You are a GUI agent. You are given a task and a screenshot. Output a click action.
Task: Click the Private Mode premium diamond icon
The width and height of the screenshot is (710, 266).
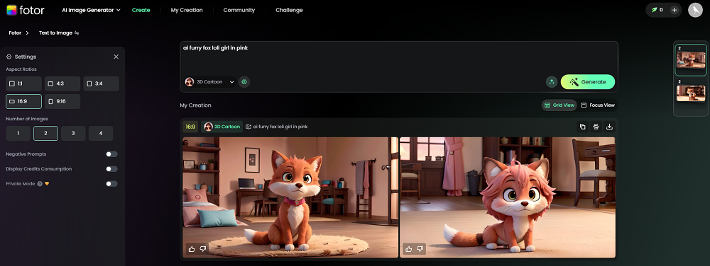(x=47, y=184)
